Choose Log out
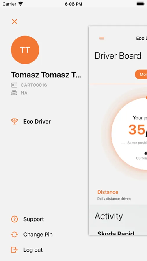 tap(33, 250)
